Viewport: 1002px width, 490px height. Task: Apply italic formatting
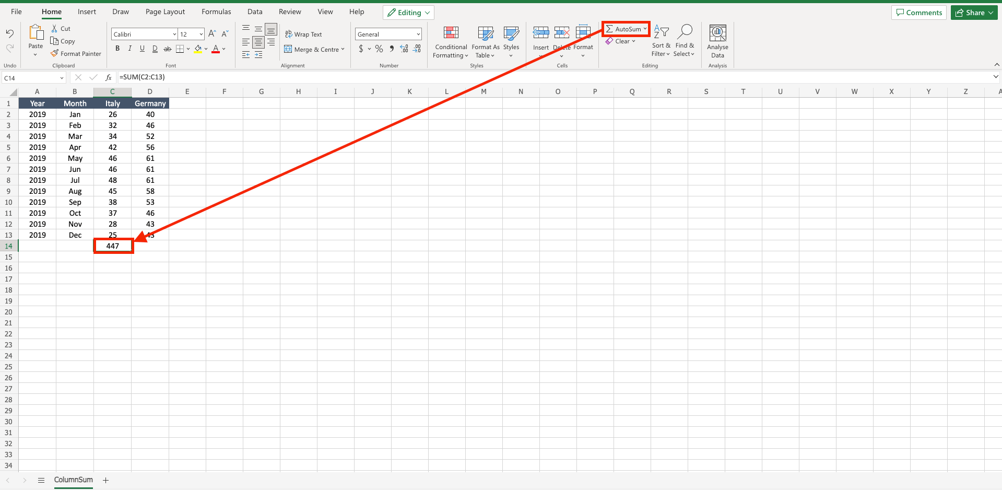click(129, 49)
